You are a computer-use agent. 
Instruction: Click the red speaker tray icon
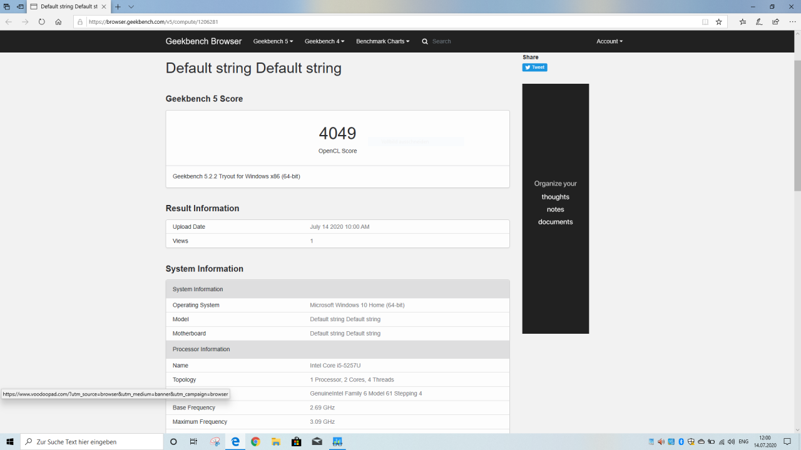tap(661, 442)
